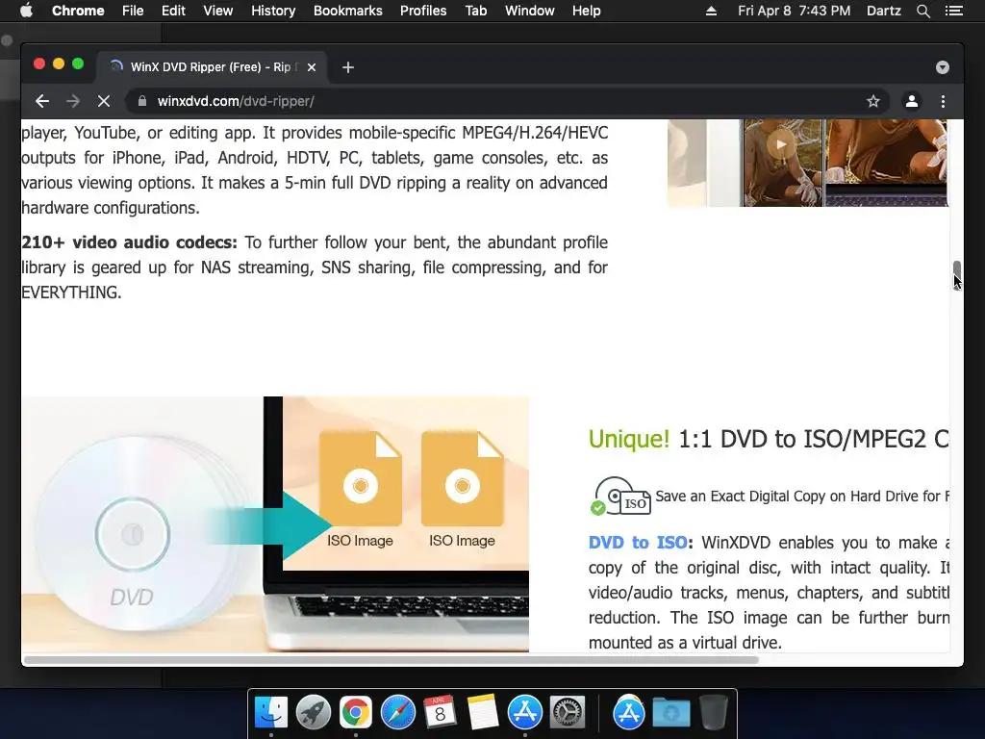Open the Downloads folder in the Dock
Viewport: 985px width, 739px height.
670,713
